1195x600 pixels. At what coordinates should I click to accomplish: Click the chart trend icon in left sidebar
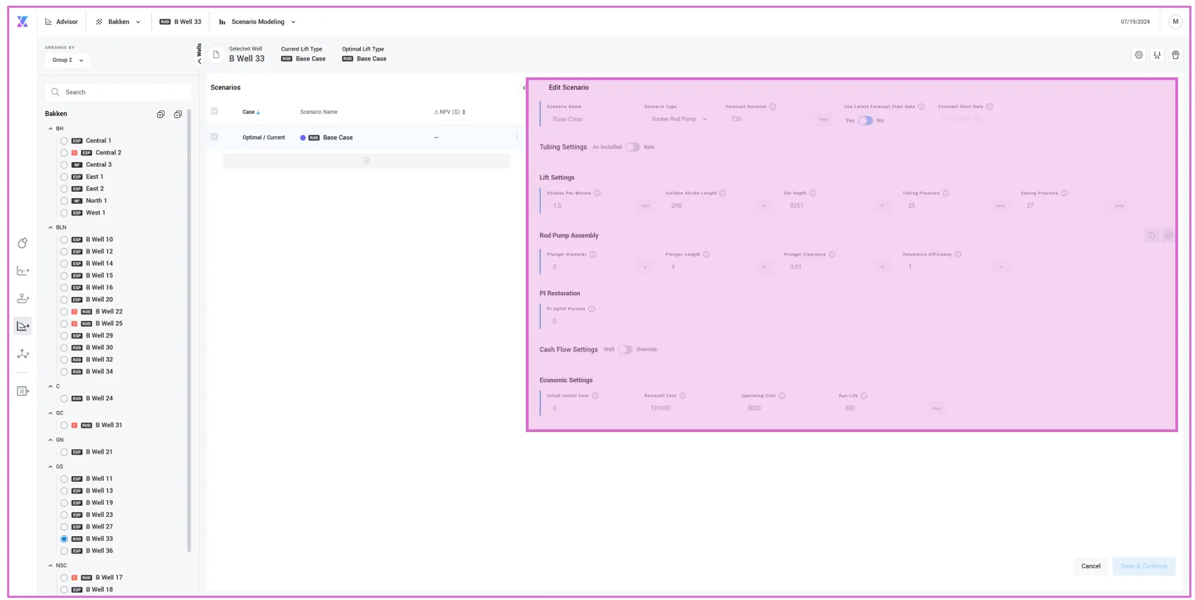tap(22, 270)
